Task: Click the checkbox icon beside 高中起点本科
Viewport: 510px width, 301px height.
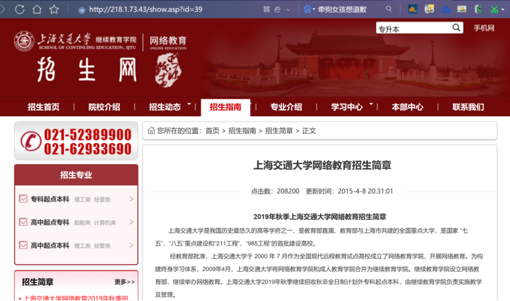Action: pos(23,245)
